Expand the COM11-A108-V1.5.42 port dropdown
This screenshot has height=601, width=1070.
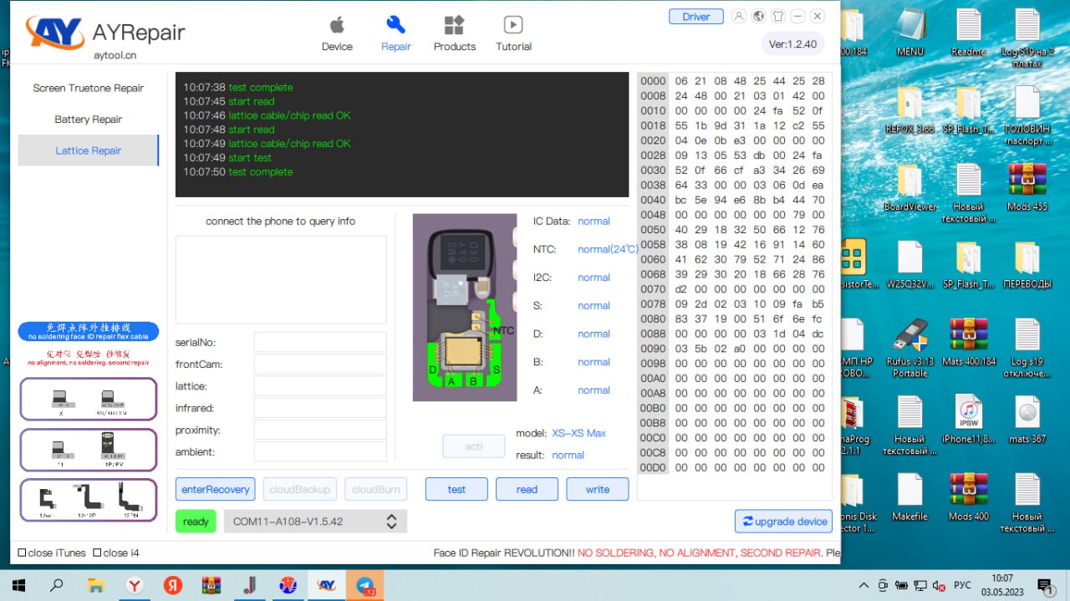315,522
